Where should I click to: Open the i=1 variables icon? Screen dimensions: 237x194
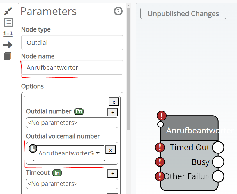tap(8, 34)
